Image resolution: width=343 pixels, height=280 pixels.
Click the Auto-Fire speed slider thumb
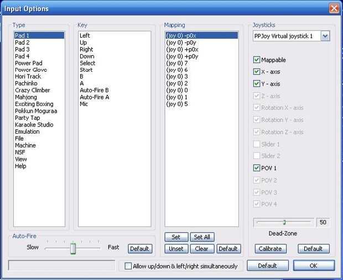click(x=73, y=249)
